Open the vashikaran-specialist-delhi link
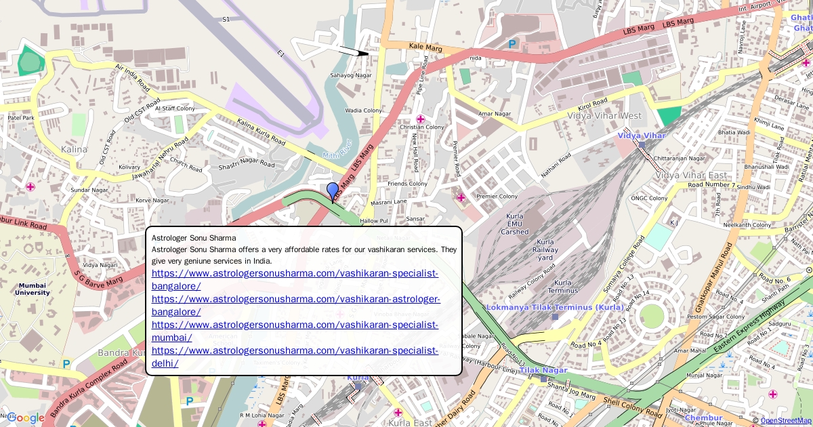813x427 pixels. 295,357
